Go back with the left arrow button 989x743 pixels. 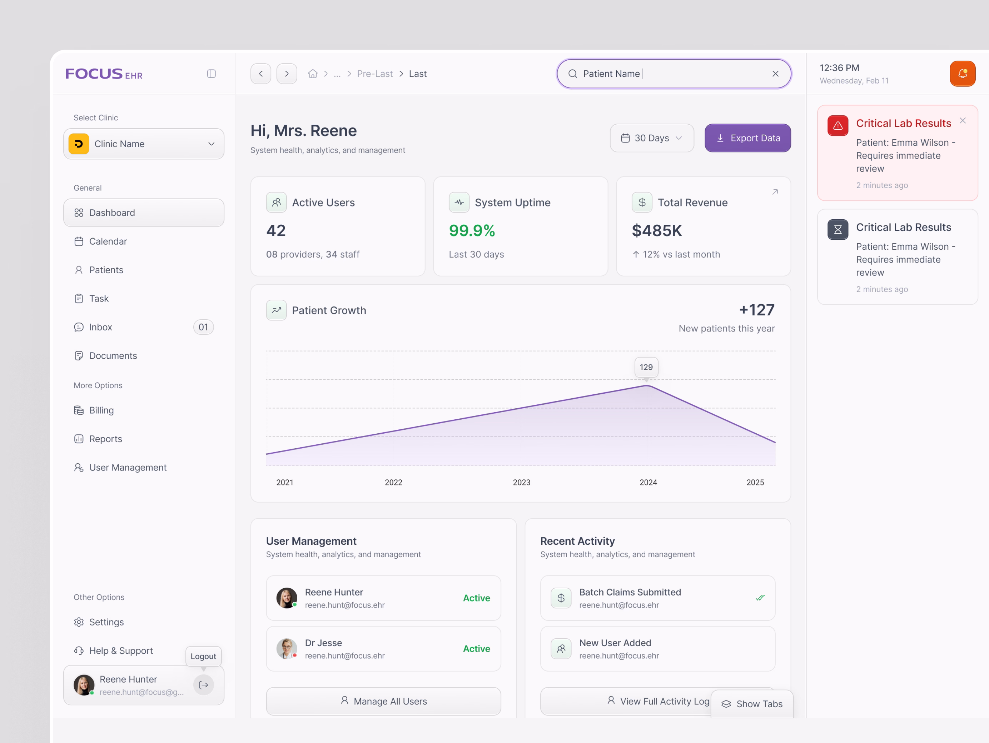point(261,74)
